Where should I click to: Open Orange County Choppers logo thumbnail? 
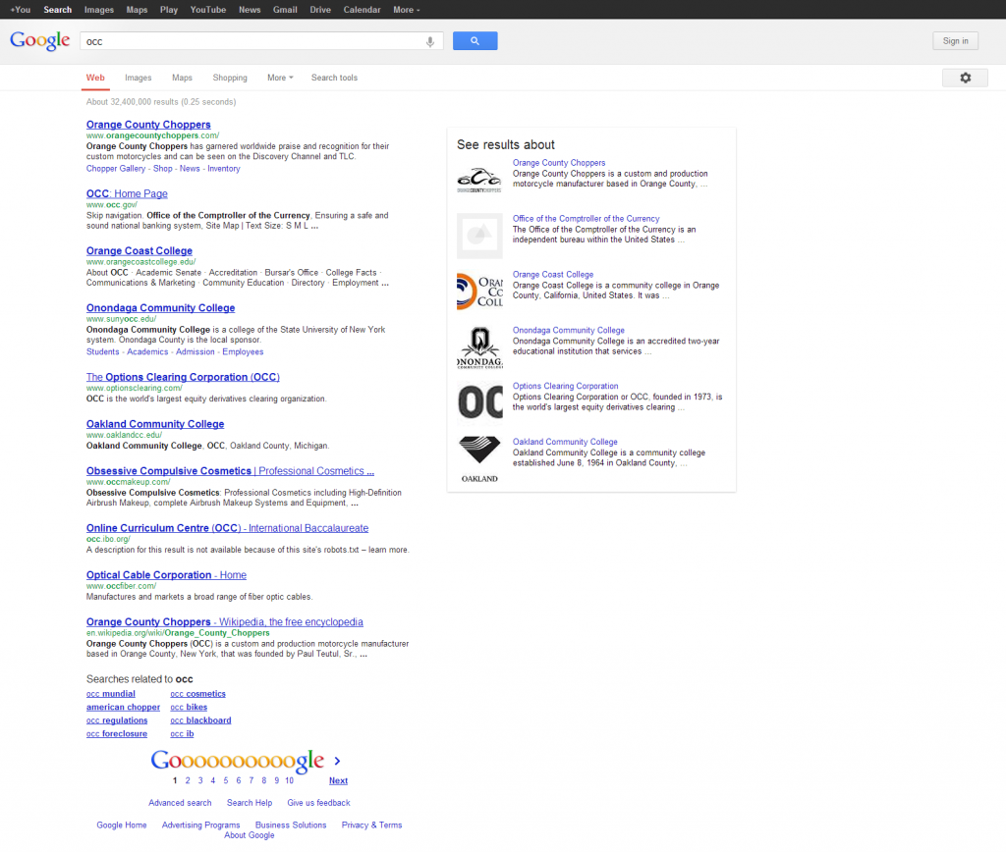[479, 181]
